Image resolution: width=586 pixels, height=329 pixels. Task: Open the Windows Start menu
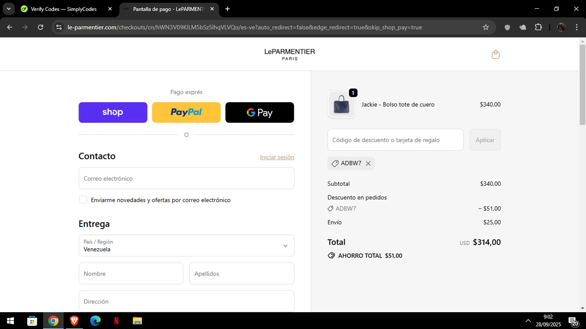pos(11,321)
